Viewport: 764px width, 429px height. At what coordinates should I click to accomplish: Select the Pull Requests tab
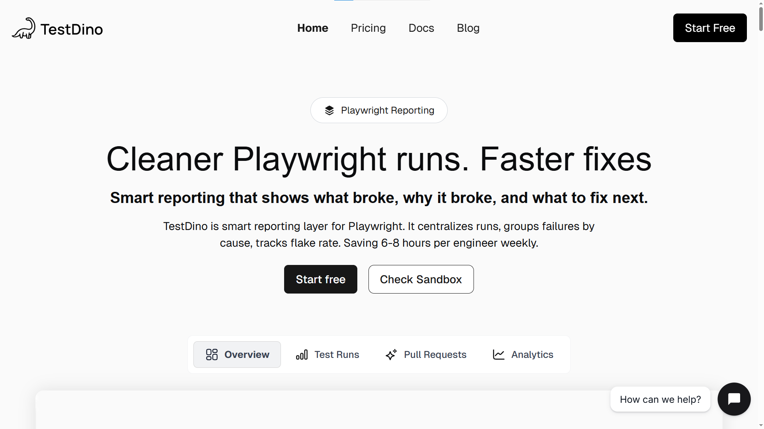click(x=435, y=354)
